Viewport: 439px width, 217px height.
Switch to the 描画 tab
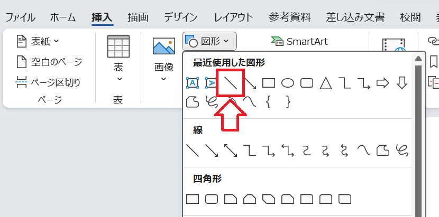pos(138,17)
